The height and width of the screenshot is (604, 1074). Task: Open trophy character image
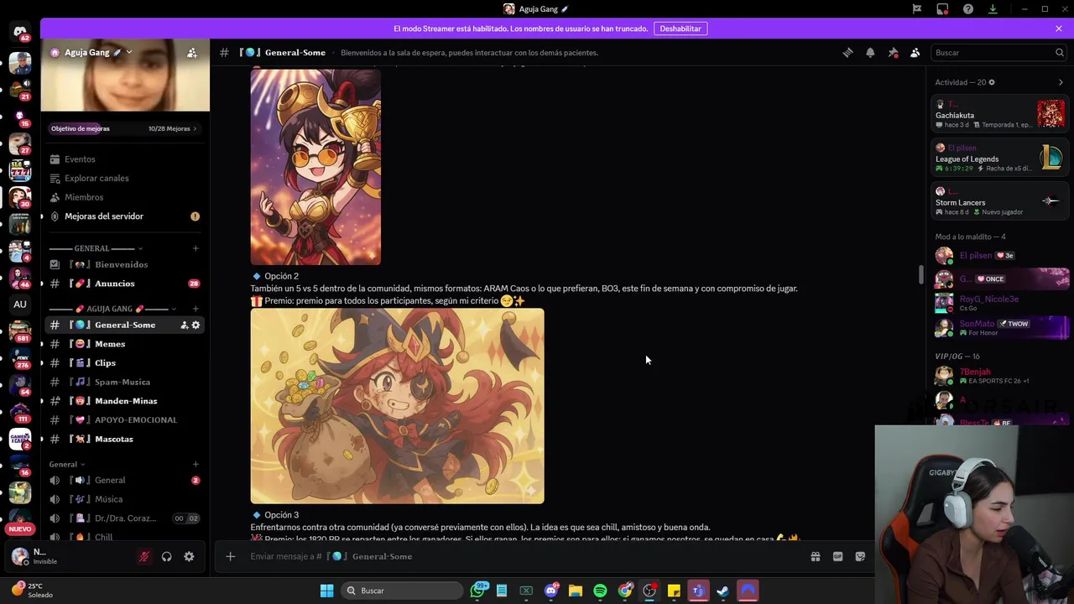[x=315, y=167]
